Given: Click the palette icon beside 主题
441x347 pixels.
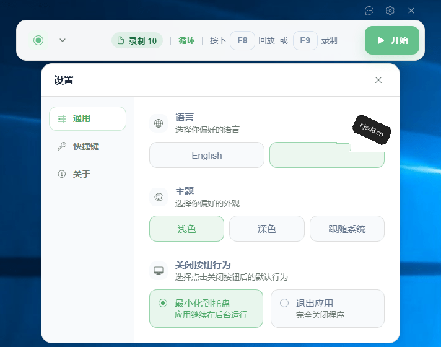Looking at the screenshot, I should [x=159, y=197].
